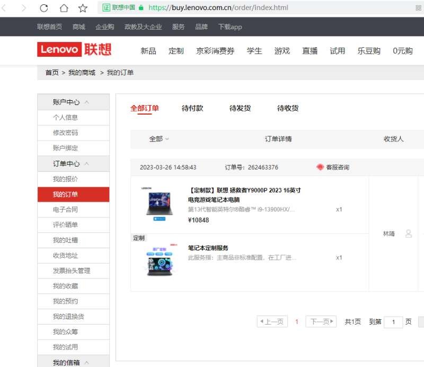The image size is (424, 367).
Task: Switch to the 全部订单 tab
Action: pos(145,108)
